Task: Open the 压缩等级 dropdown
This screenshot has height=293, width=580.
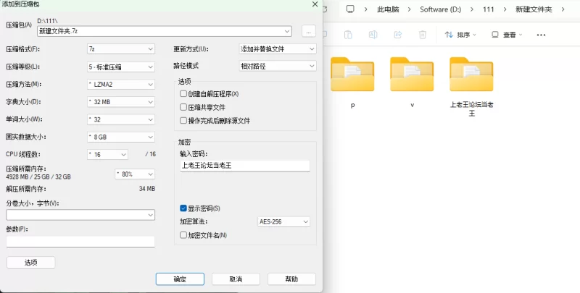Action: [x=120, y=67]
